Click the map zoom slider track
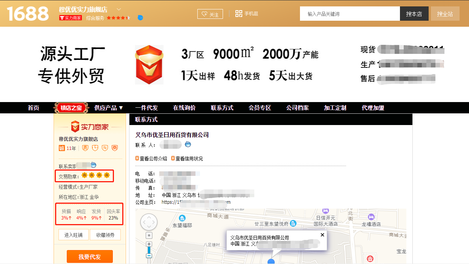Image resolution: width=469 pixels, height=264 pixels. pos(149,250)
